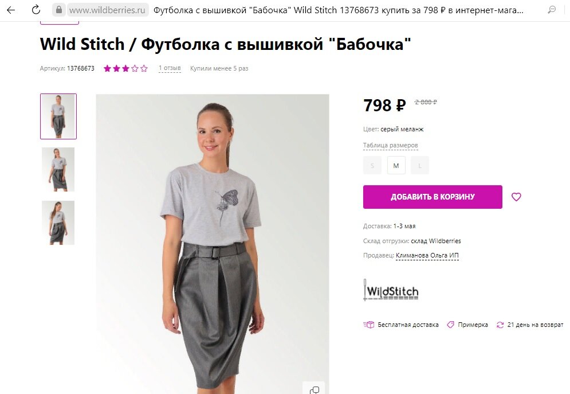Open the size chart 'Таблица размеров'
Image resolution: width=570 pixels, height=394 pixels.
(391, 145)
